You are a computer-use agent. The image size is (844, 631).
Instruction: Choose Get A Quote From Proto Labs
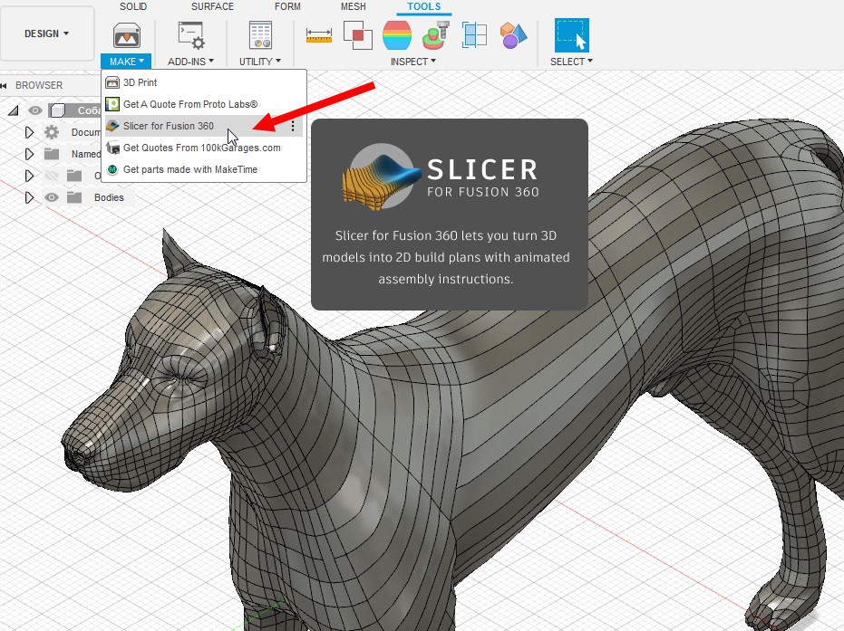tap(204, 104)
